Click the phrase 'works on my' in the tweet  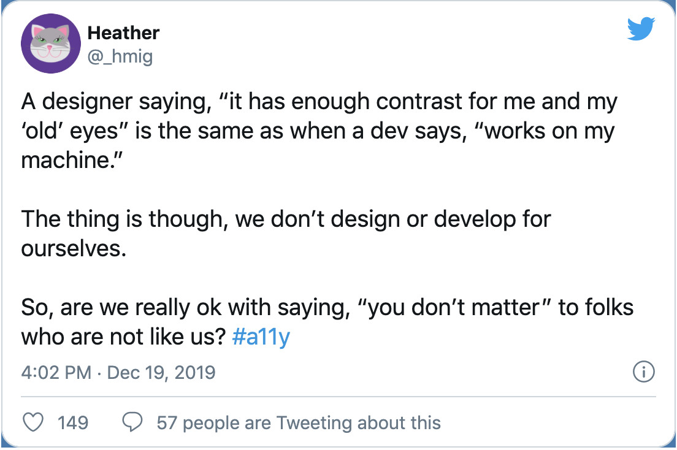pos(548,132)
